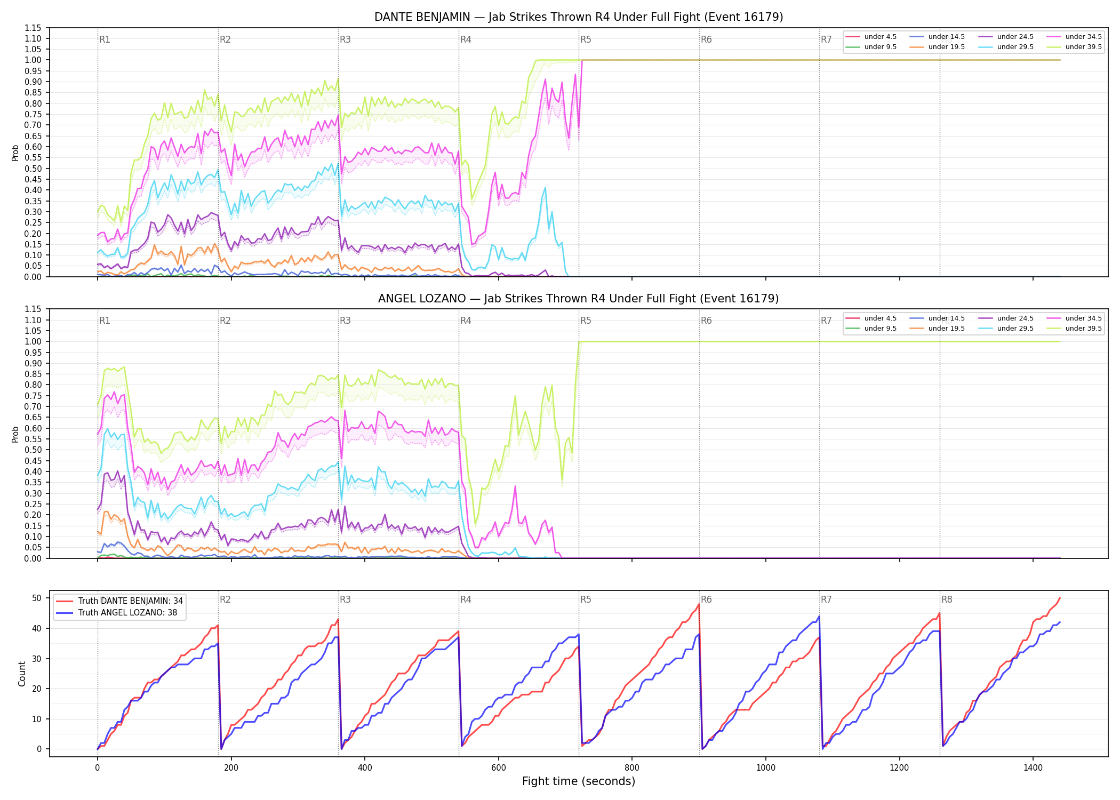Image resolution: width=1120 pixels, height=800 pixels.
Task: Select 'under 24.5' in the Dante Benjamin legend
Action: coord(1006,37)
